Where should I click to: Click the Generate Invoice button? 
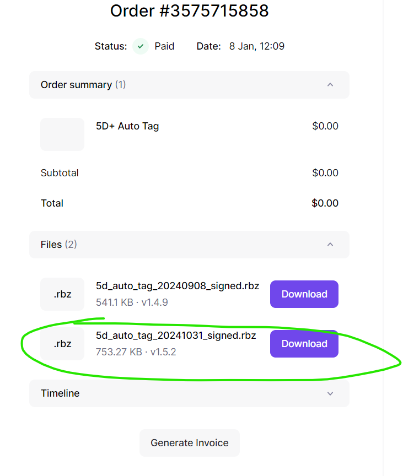(x=189, y=442)
